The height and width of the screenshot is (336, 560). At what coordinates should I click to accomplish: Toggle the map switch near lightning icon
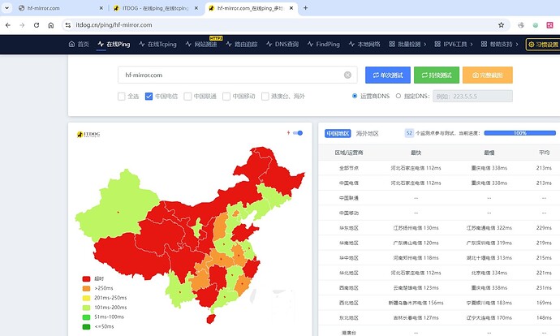[x=298, y=133]
